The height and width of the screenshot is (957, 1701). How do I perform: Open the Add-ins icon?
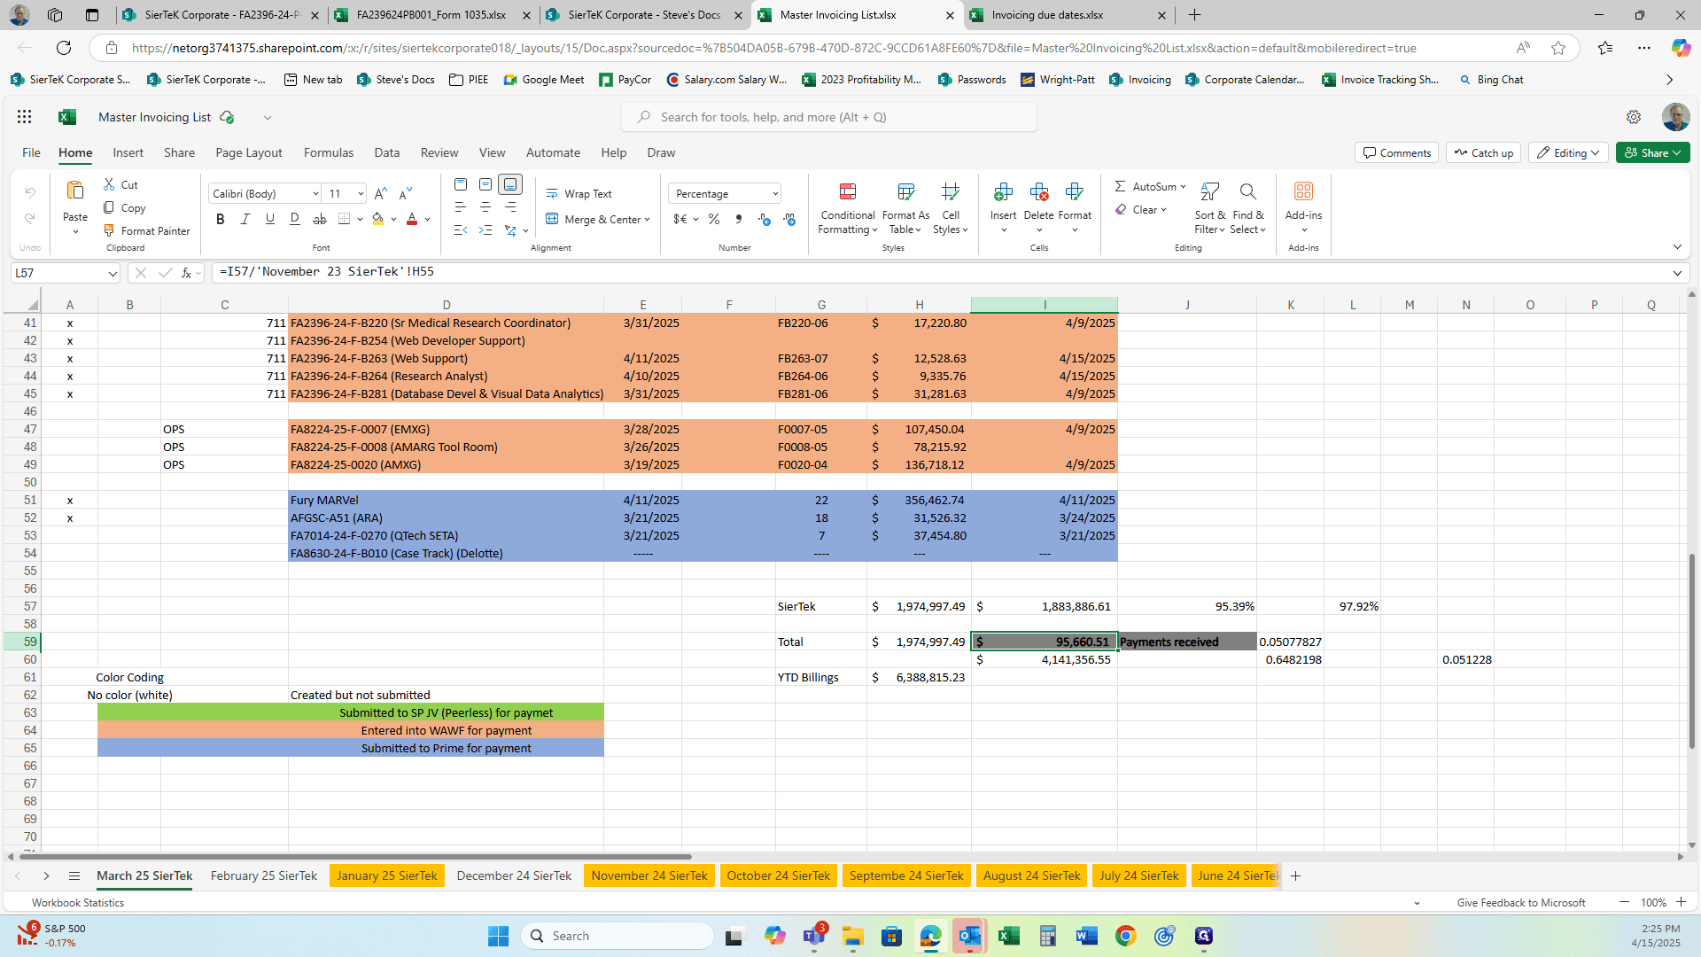(1303, 191)
